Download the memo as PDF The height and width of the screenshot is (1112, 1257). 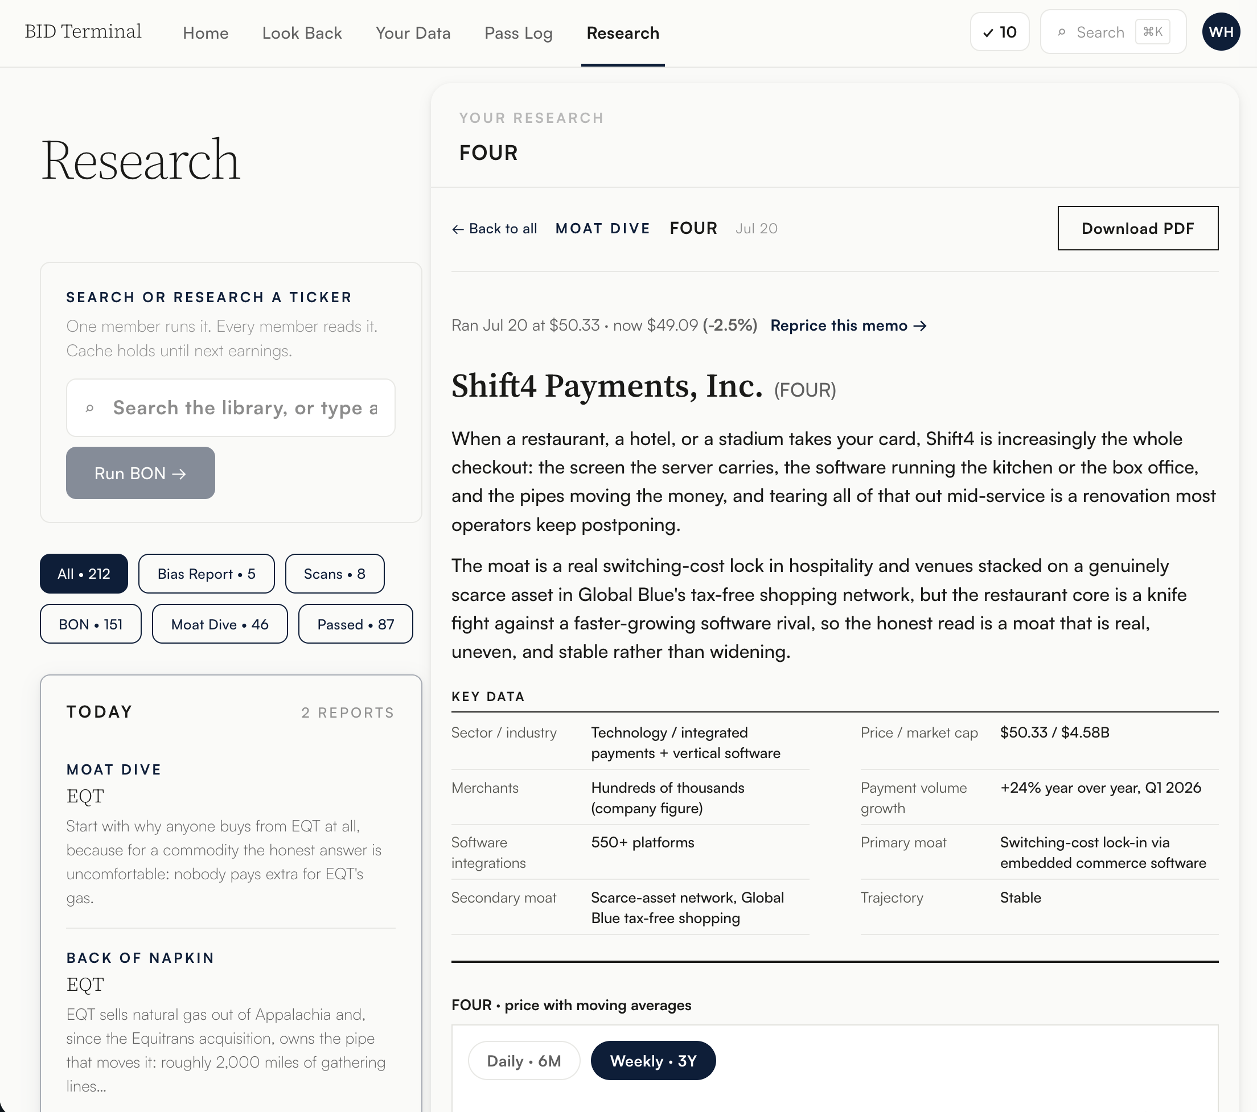[1137, 228]
